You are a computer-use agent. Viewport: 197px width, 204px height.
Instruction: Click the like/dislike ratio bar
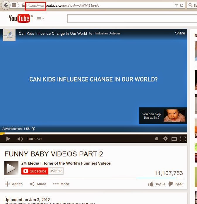(160, 178)
